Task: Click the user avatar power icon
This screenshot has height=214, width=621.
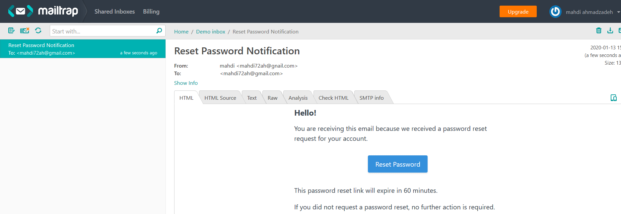Action: [x=555, y=12]
